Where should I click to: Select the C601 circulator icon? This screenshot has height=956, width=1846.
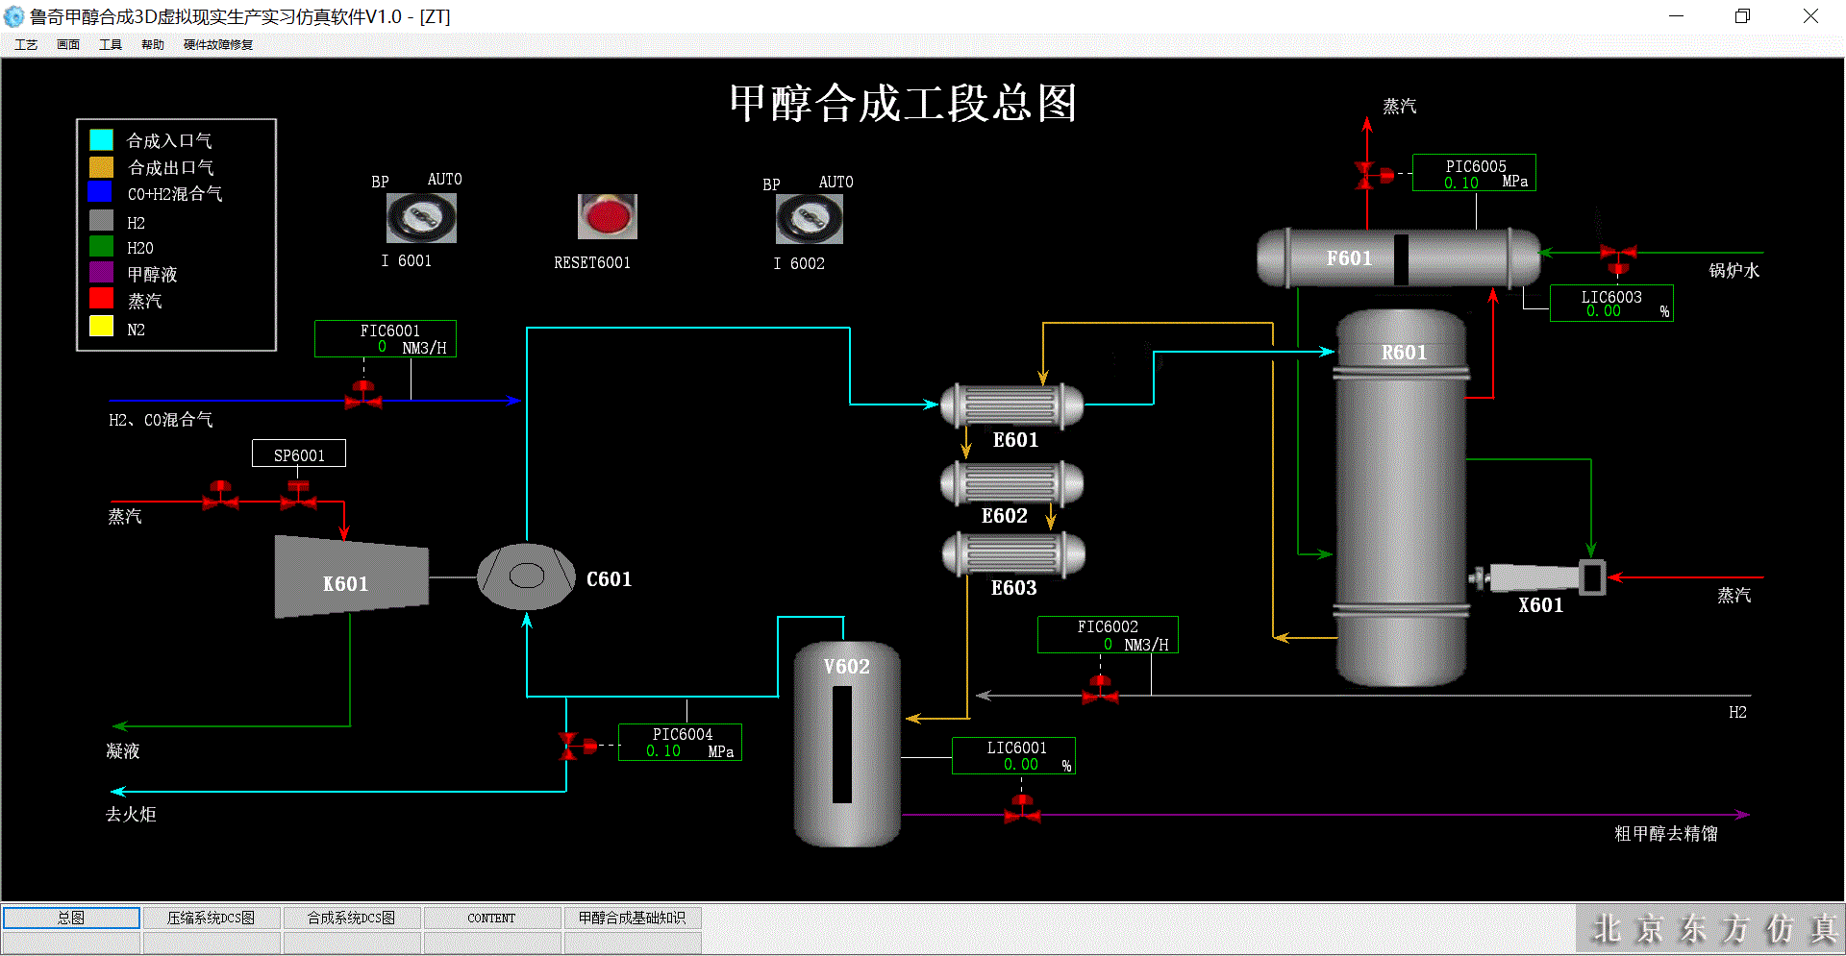pos(526,576)
